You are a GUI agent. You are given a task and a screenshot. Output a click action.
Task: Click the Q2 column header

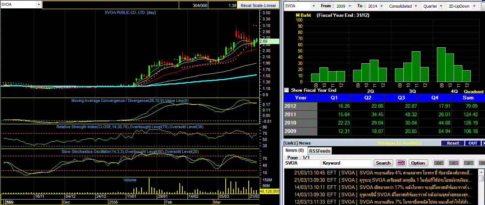click(367, 98)
